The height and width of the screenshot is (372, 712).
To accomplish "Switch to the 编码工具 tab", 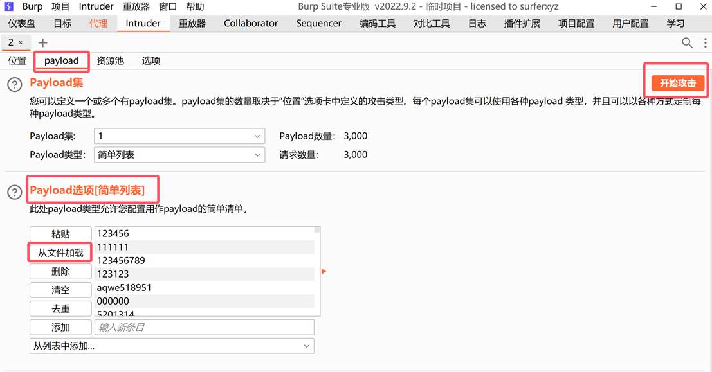I will pos(378,24).
